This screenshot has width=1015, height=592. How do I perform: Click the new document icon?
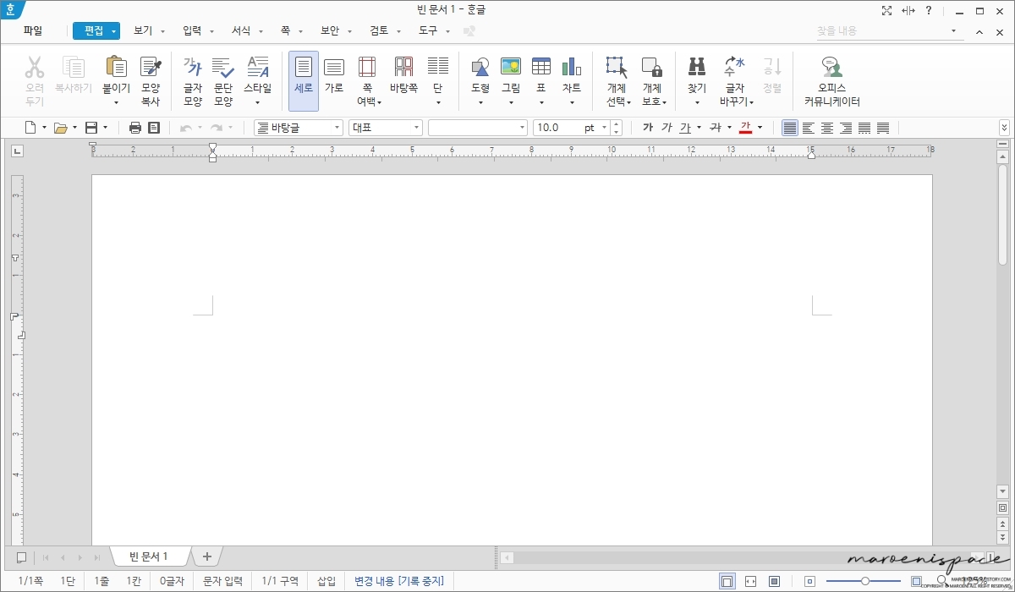(30, 128)
